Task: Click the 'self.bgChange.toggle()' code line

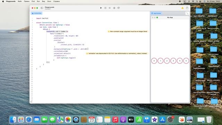Action: click(66, 58)
